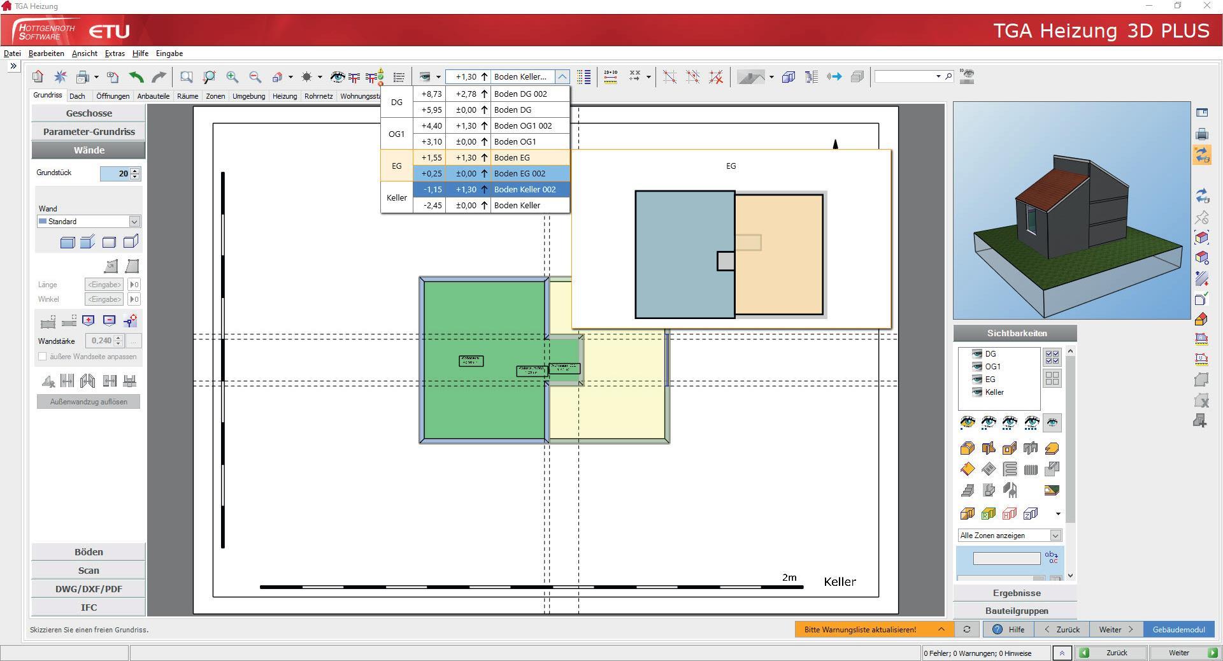Click the radiator visibility icon in Sichtbarkeiten

tap(1031, 470)
